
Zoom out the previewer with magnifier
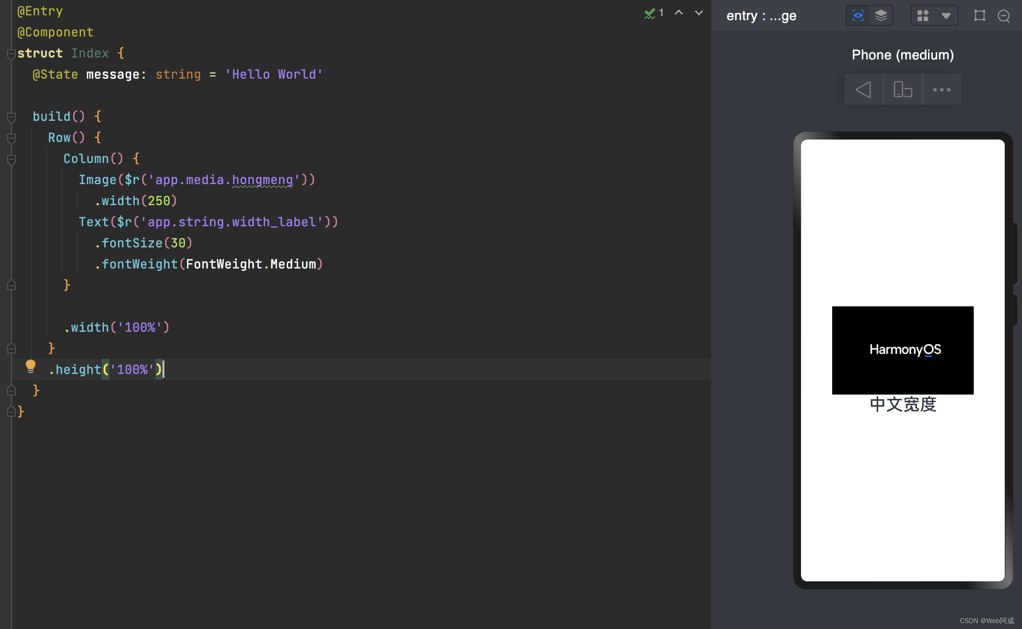coord(1004,16)
